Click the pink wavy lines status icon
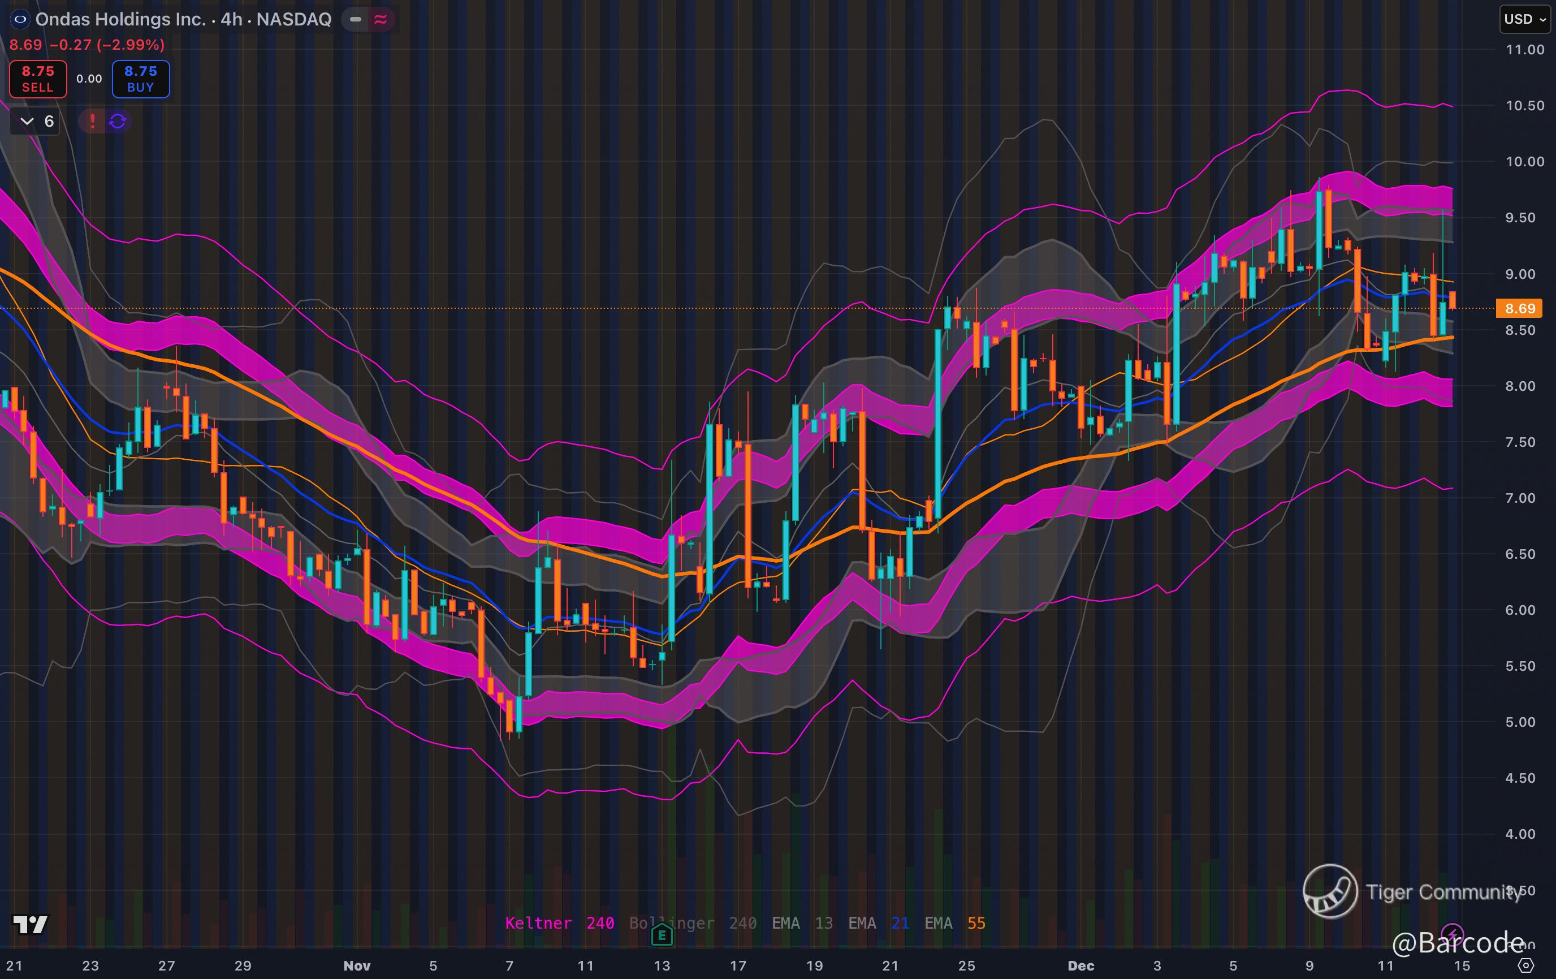The image size is (1556, 979). pyautogui.click(x=381, y=19)
